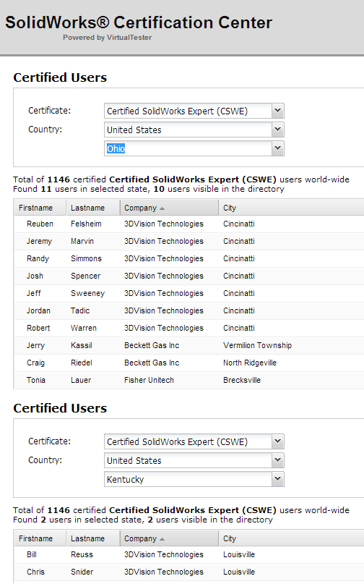
Task: Sort the Kentucky table by Company column
Action: click(169, 538)
